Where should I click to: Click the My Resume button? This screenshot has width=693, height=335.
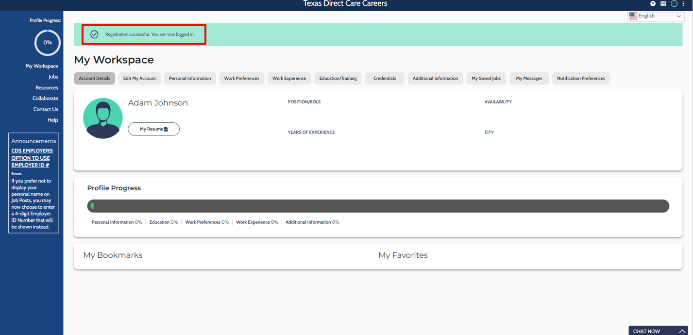153,129
